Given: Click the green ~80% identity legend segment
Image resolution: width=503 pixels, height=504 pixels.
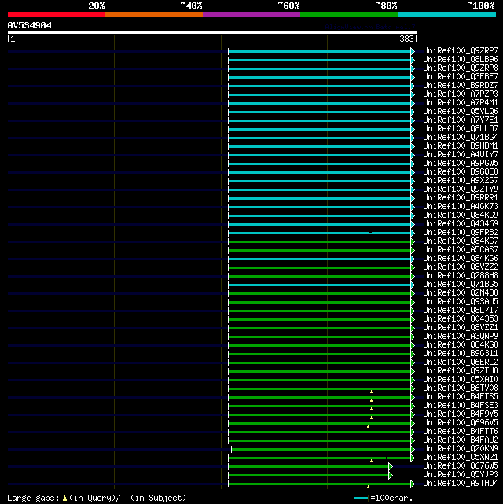Looking at the screenshot, I should click(x=349, y=14).
